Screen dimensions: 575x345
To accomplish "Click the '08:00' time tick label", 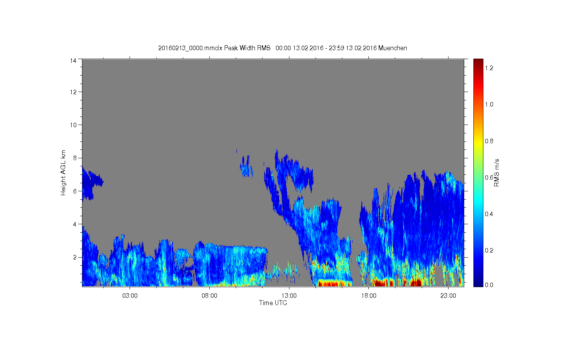I will point(209,296).
